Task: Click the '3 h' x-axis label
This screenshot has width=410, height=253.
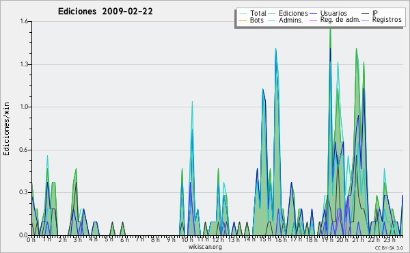Action: [78, 239]
